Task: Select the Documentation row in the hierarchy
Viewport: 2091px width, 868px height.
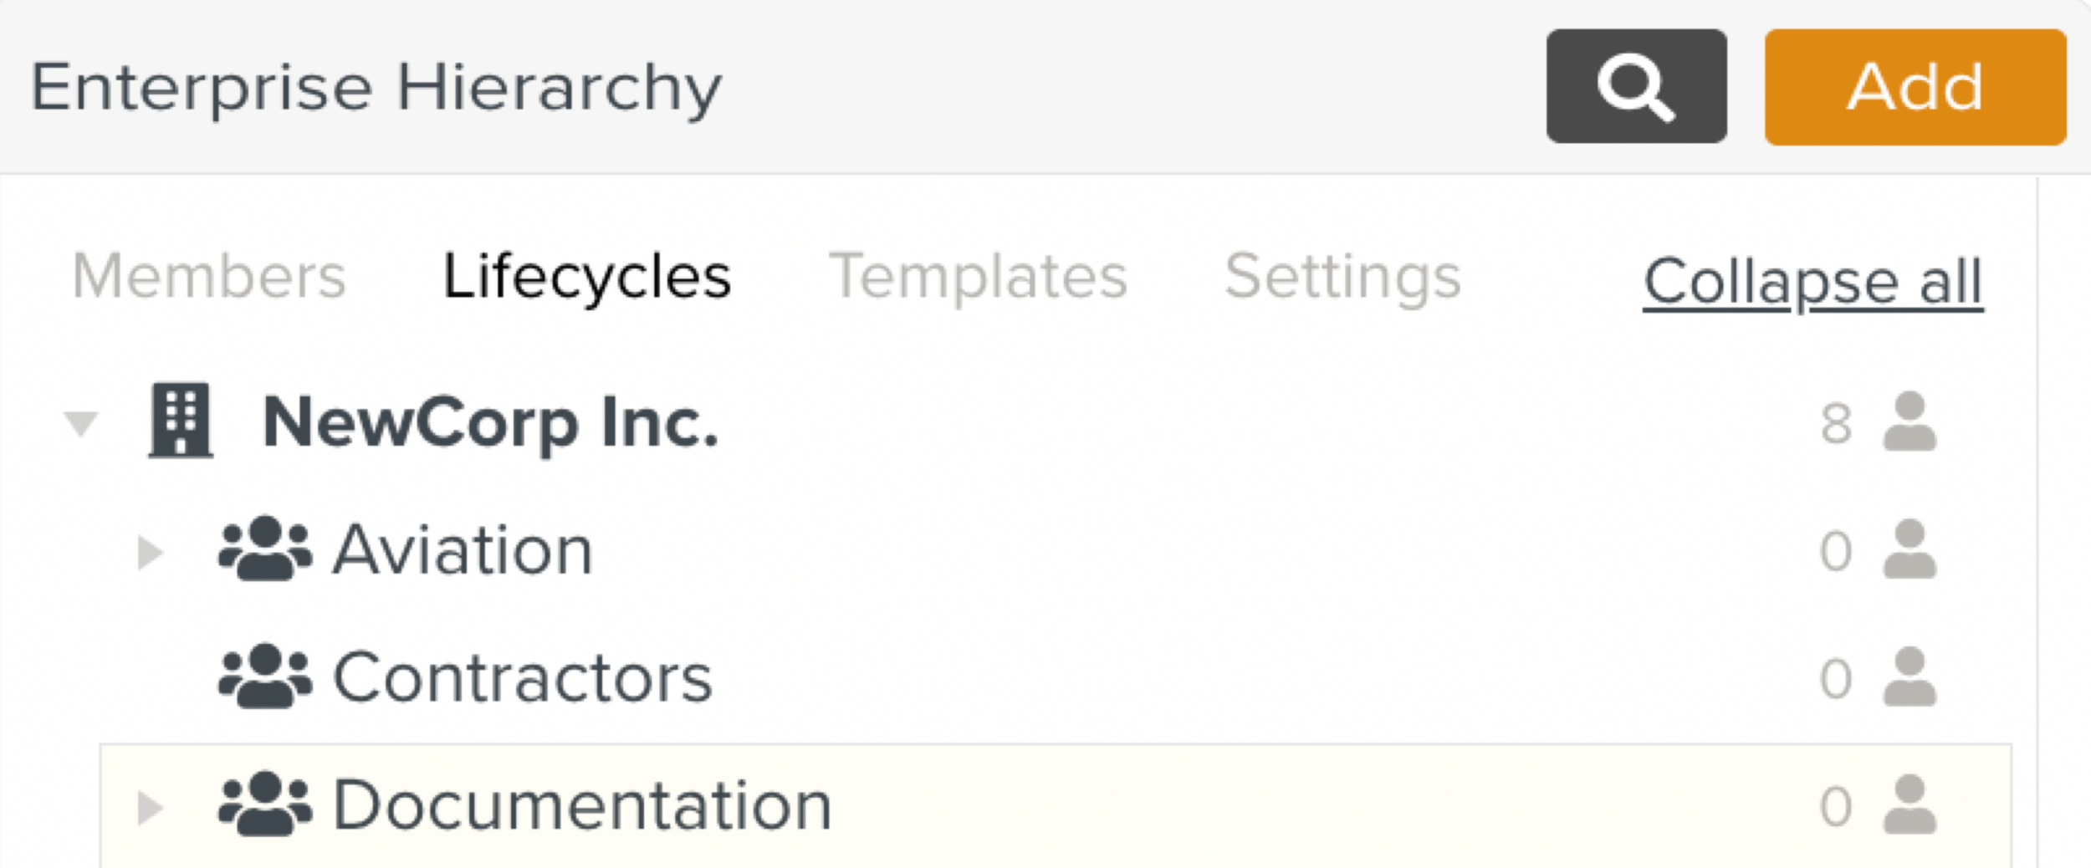Action: 583,804
